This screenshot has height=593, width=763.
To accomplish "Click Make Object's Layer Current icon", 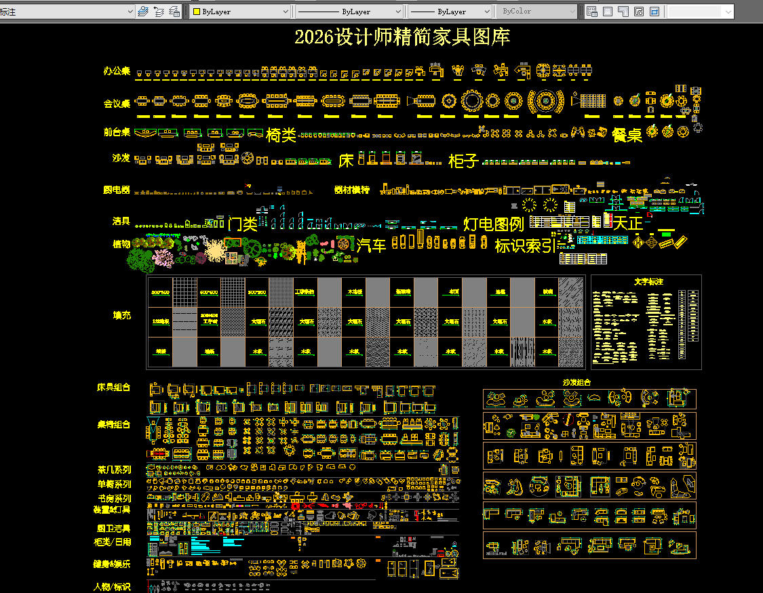I will 143,12.
